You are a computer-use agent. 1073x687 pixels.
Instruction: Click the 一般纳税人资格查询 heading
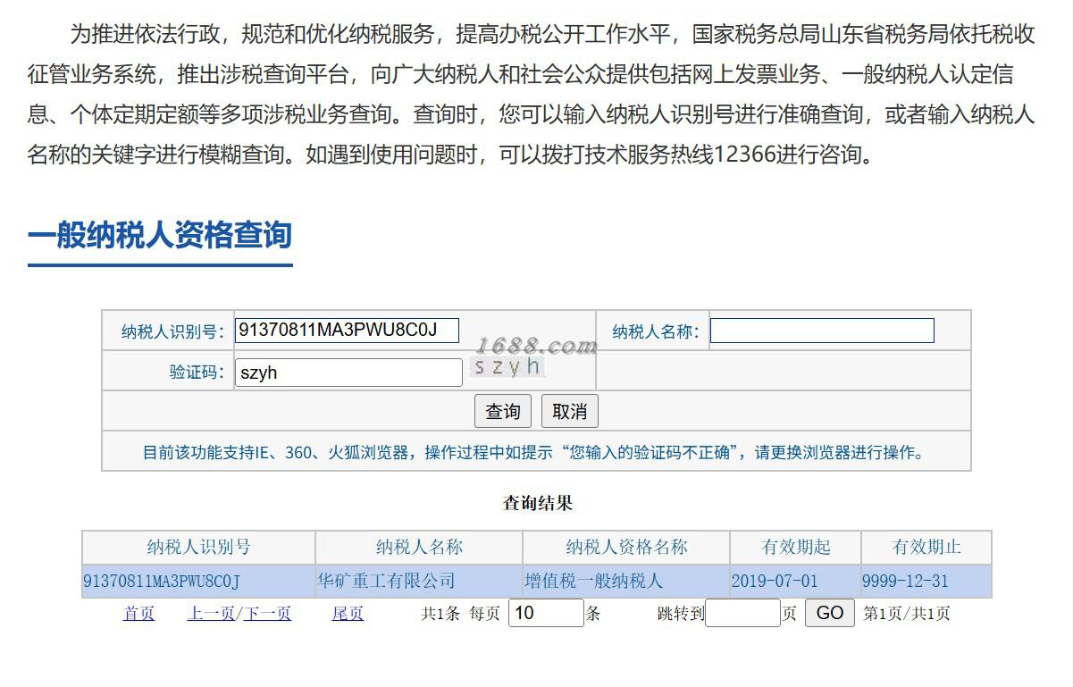160,236
